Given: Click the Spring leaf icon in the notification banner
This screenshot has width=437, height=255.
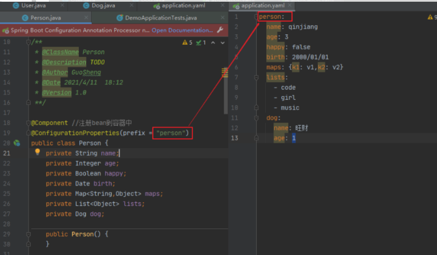Looking at the screenshot, I should 6,30.
